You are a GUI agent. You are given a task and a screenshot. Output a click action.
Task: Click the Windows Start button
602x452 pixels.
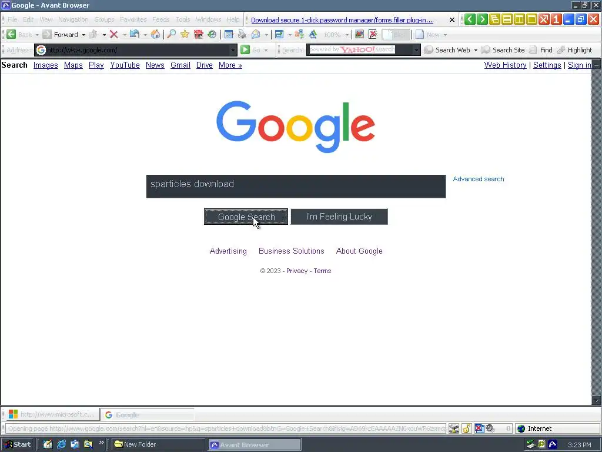(x=17, y=444)
